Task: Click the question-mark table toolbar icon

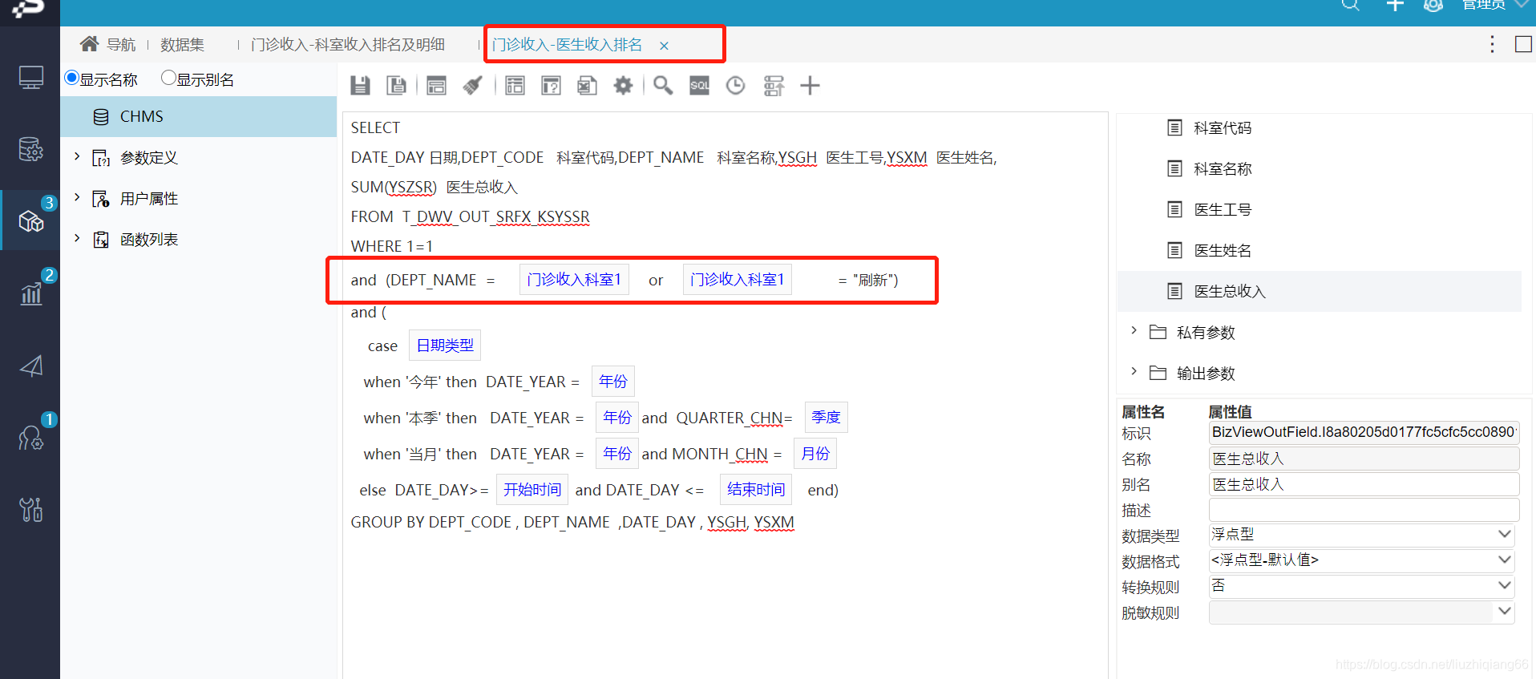Action: [x=551, y=86]
